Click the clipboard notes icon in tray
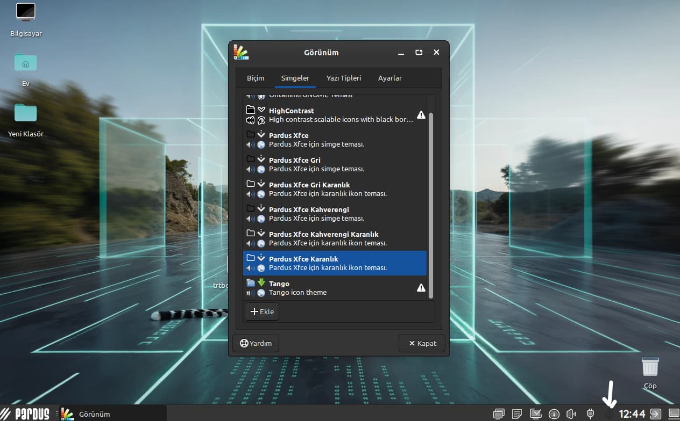 tap(517, 414)
